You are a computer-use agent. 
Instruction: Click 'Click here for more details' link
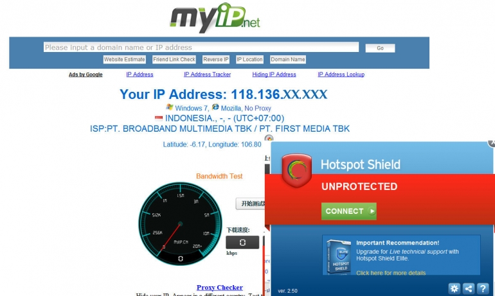pos(391,273)
